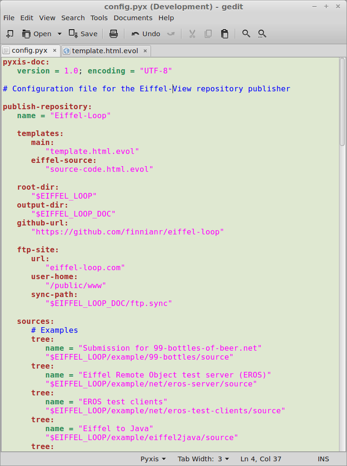The height and width of the screenshot is (466, 347).
Task: Create a new document with toolbar icon
Action: (9, 34)
